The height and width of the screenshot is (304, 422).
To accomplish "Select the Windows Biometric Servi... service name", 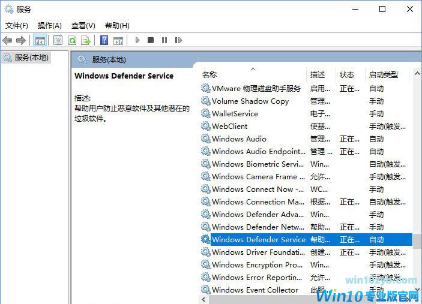I will 258,164.
